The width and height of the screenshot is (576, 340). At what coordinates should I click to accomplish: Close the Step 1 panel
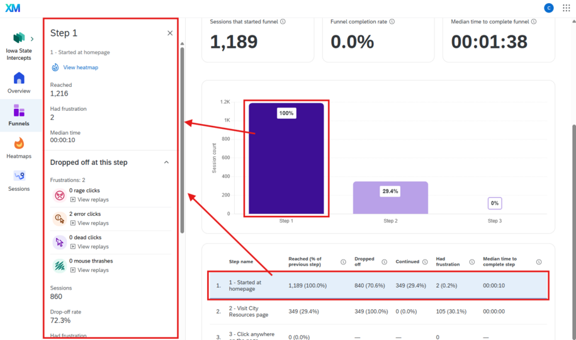(x=170, y=33)
